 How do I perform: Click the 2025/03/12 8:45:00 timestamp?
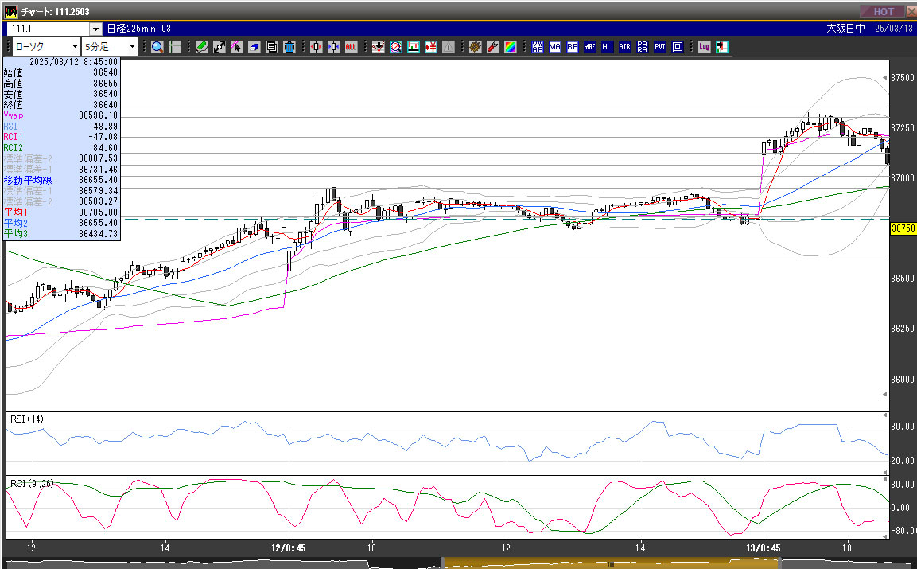point(74,62)
